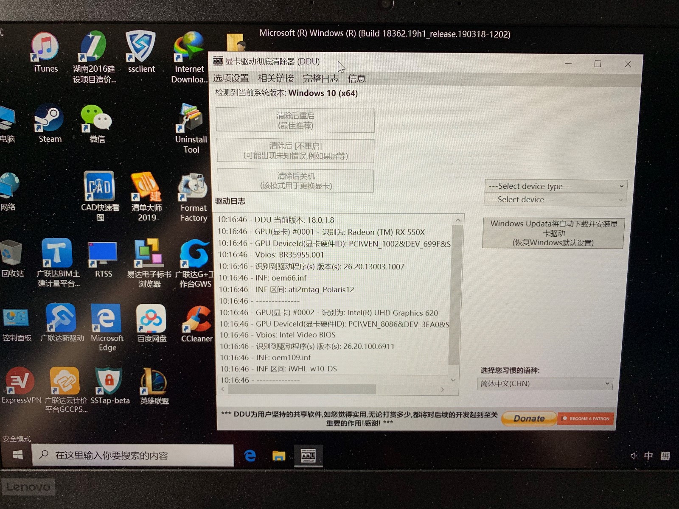Click the log vertical scrollbar up arrow
This screenshot has width=679, height=509.
pos(458,221)
